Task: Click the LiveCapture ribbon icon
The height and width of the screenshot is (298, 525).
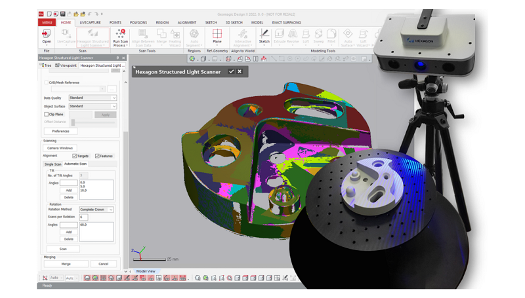Action: coord(66,36)
